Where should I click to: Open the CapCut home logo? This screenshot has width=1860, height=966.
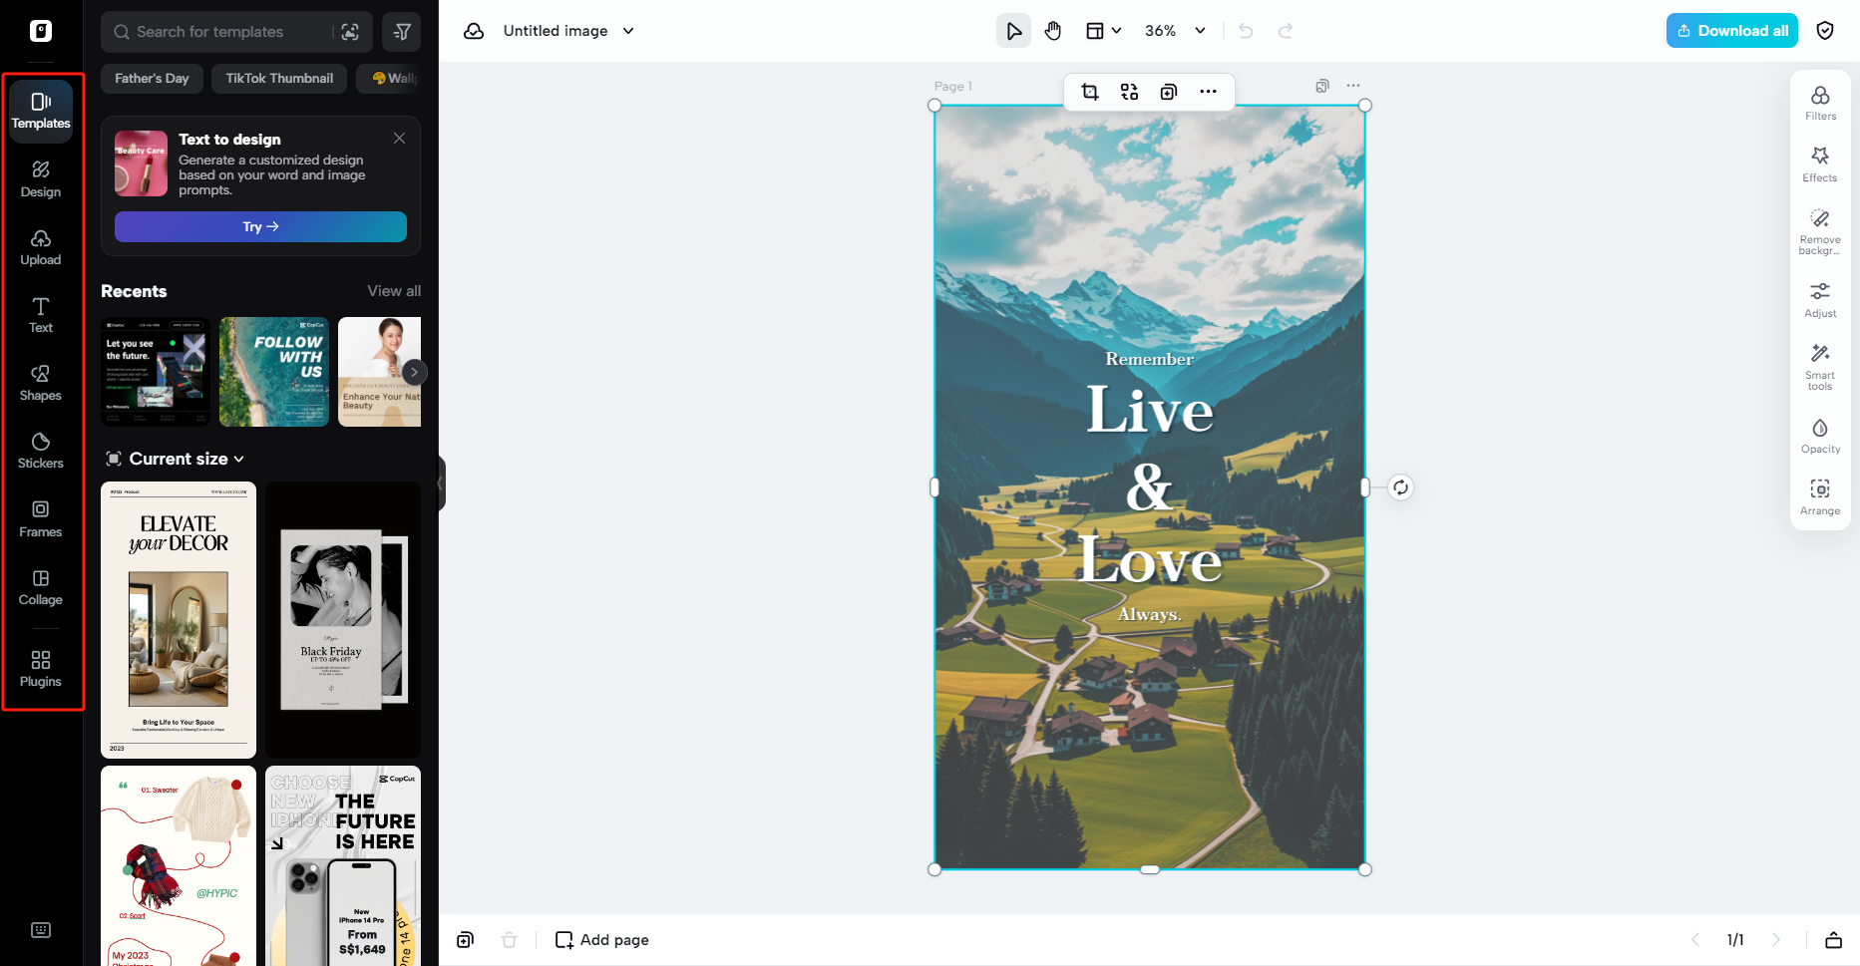click(41, 31)
